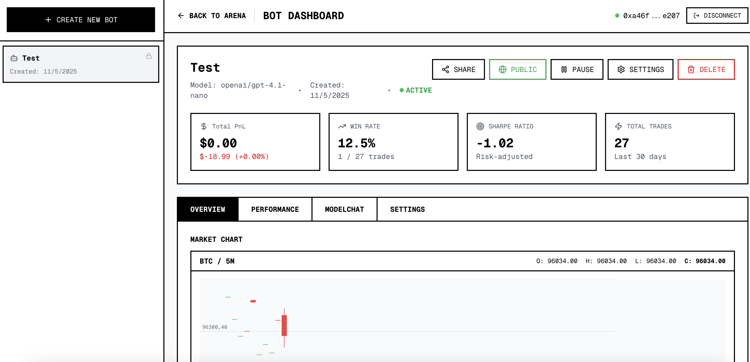Screen dimensions: 750x362
Task: Click the lock icon on the Test bot card
Action: [149, 56]
